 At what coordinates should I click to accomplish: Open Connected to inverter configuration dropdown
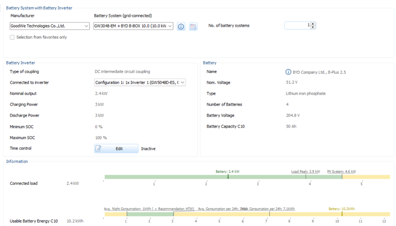point(140,83)
